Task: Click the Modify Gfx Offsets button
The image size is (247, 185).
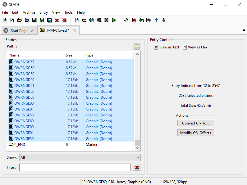Action: [195, 133]
